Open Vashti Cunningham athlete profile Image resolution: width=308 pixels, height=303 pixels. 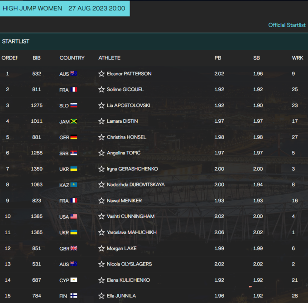pyautogui.click(x=130, y=216)
